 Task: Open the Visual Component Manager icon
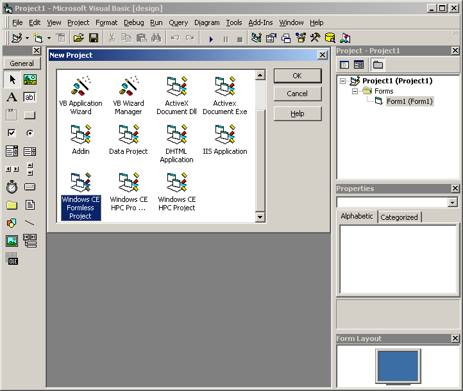[x=345, y=38]
